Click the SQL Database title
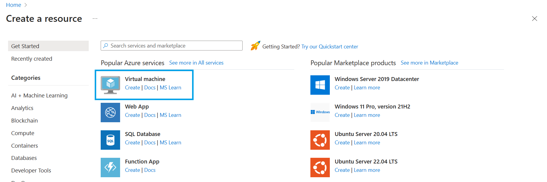 143,134
